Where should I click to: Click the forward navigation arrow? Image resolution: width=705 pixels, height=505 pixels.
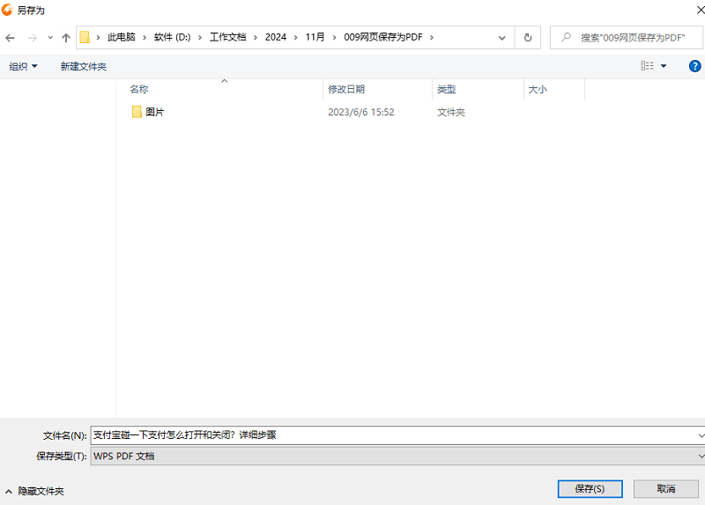(33, 38)
